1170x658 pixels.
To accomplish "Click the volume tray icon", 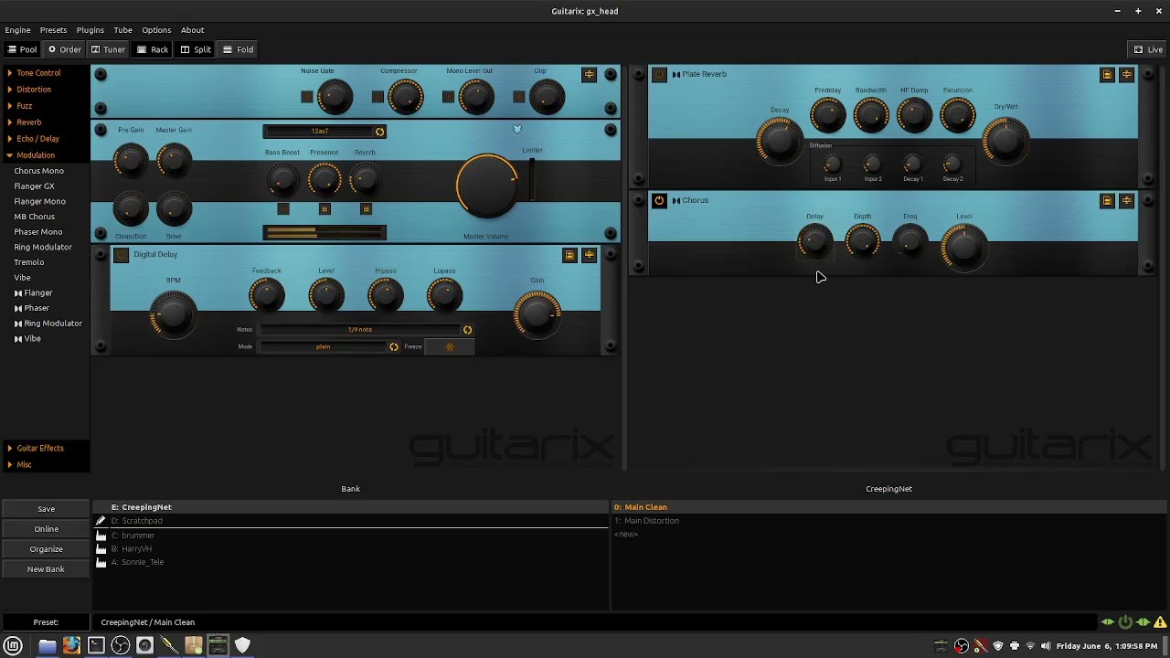I will (1046, 646).
